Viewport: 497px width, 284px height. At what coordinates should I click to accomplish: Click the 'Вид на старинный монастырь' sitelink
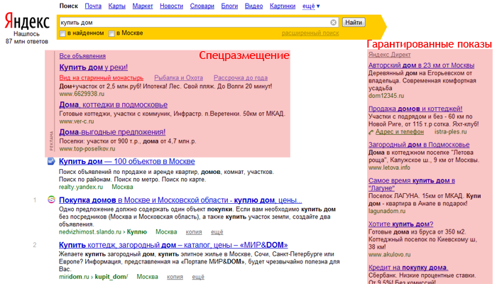101,77
